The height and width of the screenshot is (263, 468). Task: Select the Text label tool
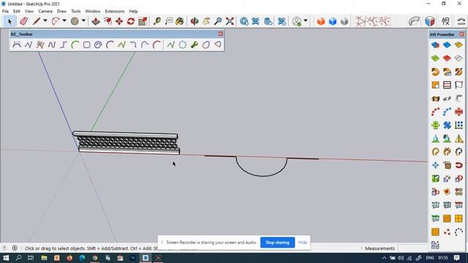pyautogui.click(x=169, y=21)
